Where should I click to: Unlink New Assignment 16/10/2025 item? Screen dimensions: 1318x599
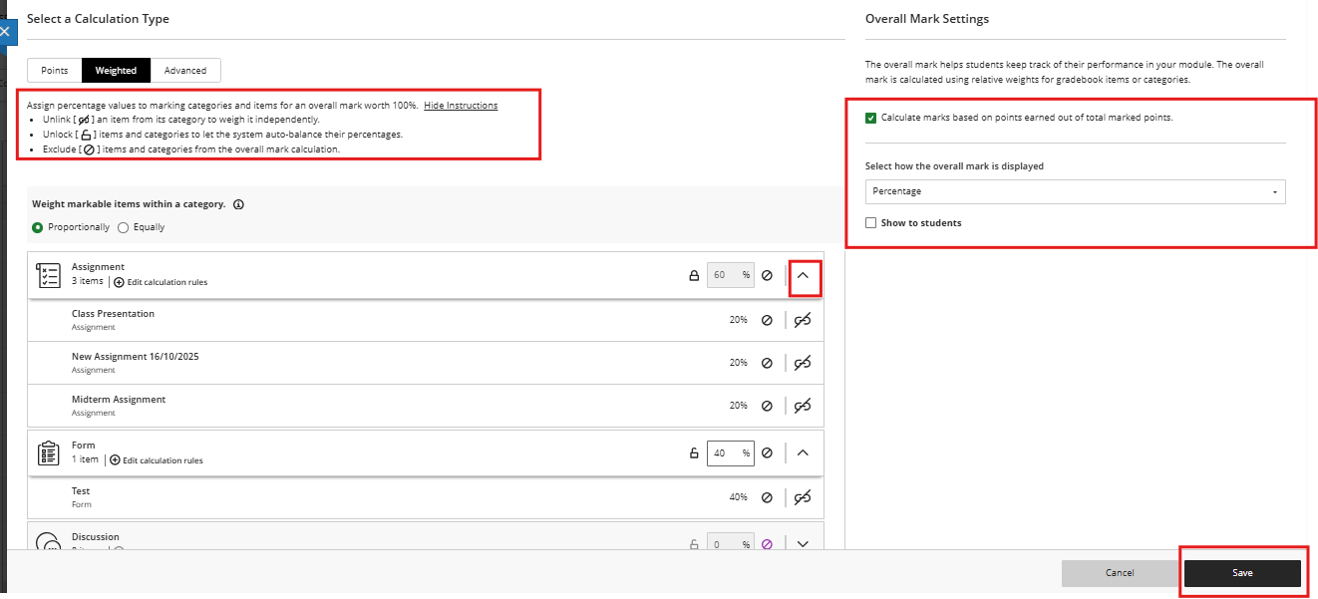tap(803, 363)
